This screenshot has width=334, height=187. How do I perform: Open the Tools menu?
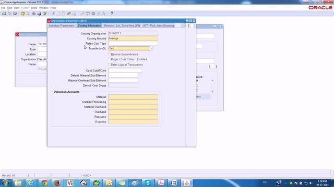33,8
